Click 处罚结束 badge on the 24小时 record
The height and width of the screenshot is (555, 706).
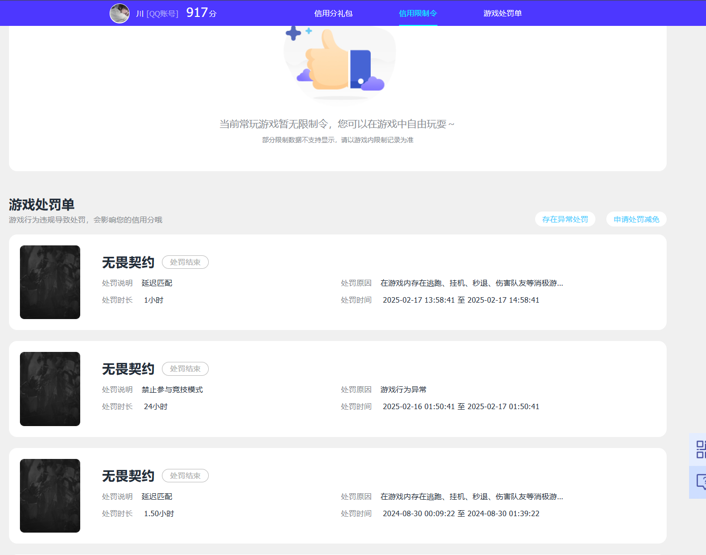click(185, 369)
